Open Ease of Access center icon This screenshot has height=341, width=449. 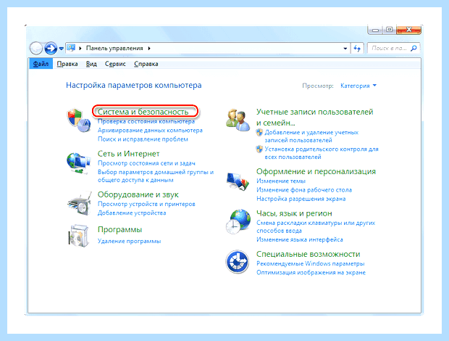[x=237, y=262]
